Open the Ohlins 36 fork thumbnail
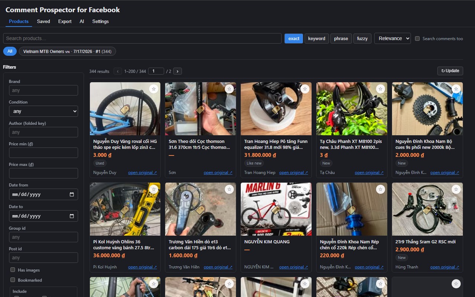This screenshot has height=297, width=475. (x=125, y=209)
